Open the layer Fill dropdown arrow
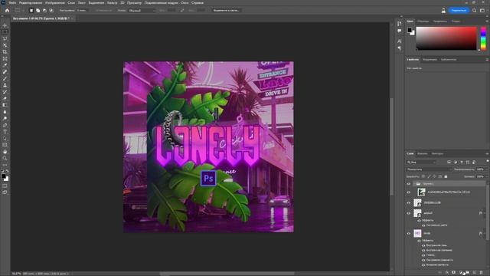490x276 pixels. pyautogui.click(x=486, y=176)
